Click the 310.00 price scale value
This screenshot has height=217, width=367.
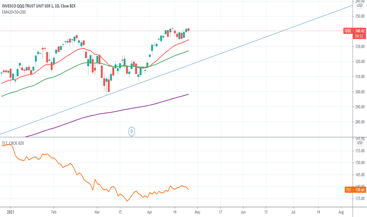pos(360,77)
